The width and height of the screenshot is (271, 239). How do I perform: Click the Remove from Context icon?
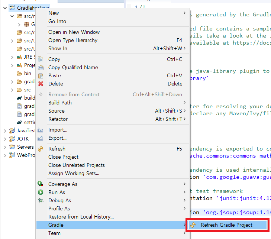(x=41, y=94)
